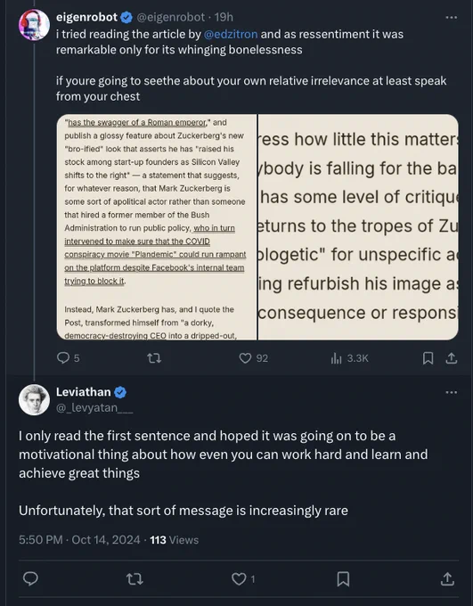Open the @edzitron mention link
This screenshot has height=606, width=473.
(x=231, y=35)
